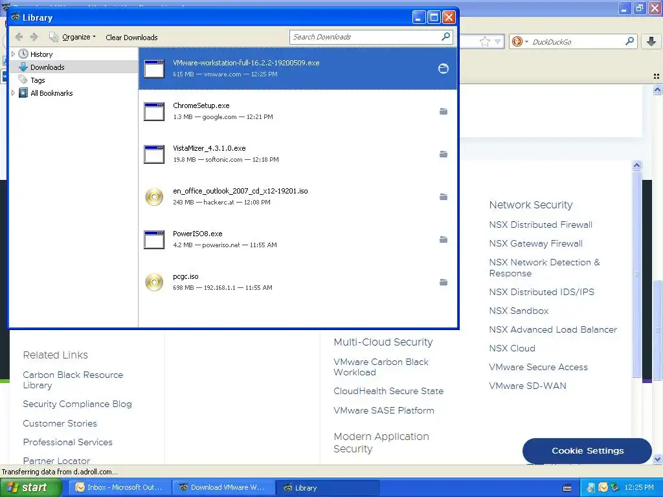663x497 pixels.
Task: Select the pcgc.iso download entry
Action: [298, 282]
